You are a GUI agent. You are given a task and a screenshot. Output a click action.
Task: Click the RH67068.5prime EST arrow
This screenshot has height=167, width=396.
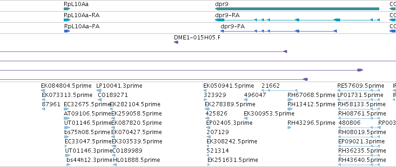click(x=290, y=100)
